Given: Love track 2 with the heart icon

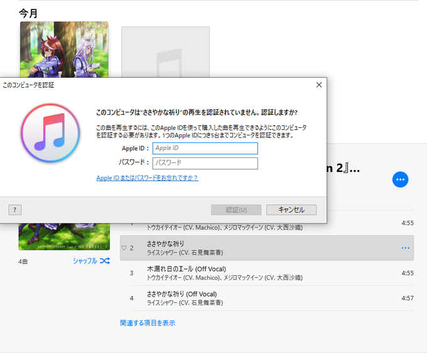Looking at the screenshot, I should 124,248.
